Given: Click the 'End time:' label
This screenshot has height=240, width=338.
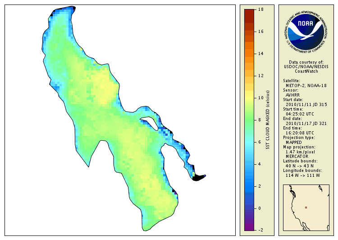Looking at the screenshot, I should tap(292, 128).
